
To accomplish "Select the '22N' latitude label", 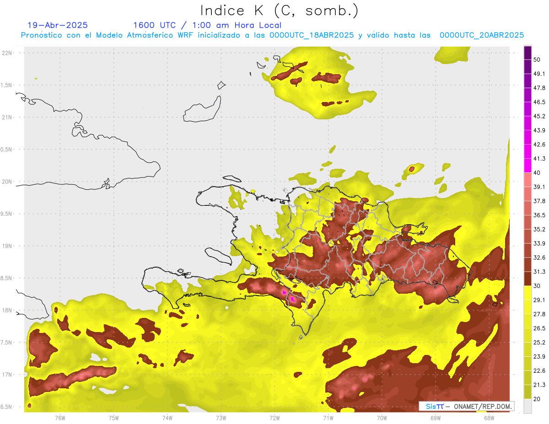I will [7, 53].
